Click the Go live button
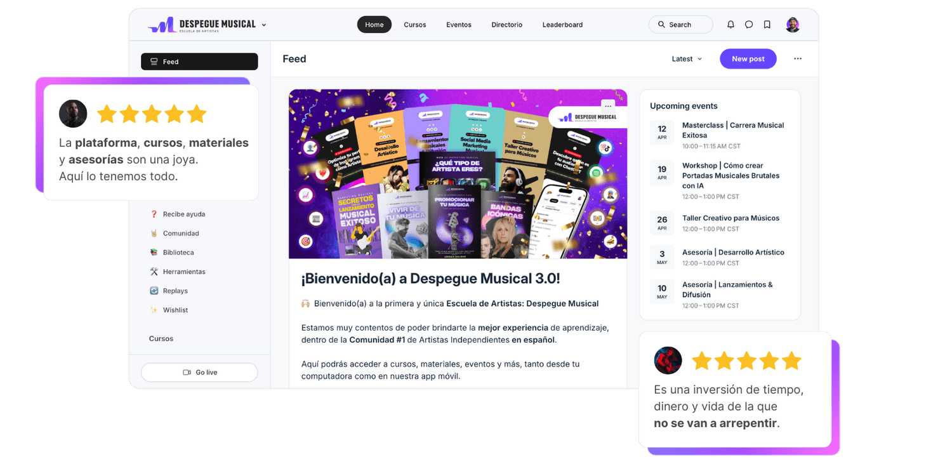952x464 pixels. coord(199,373)
